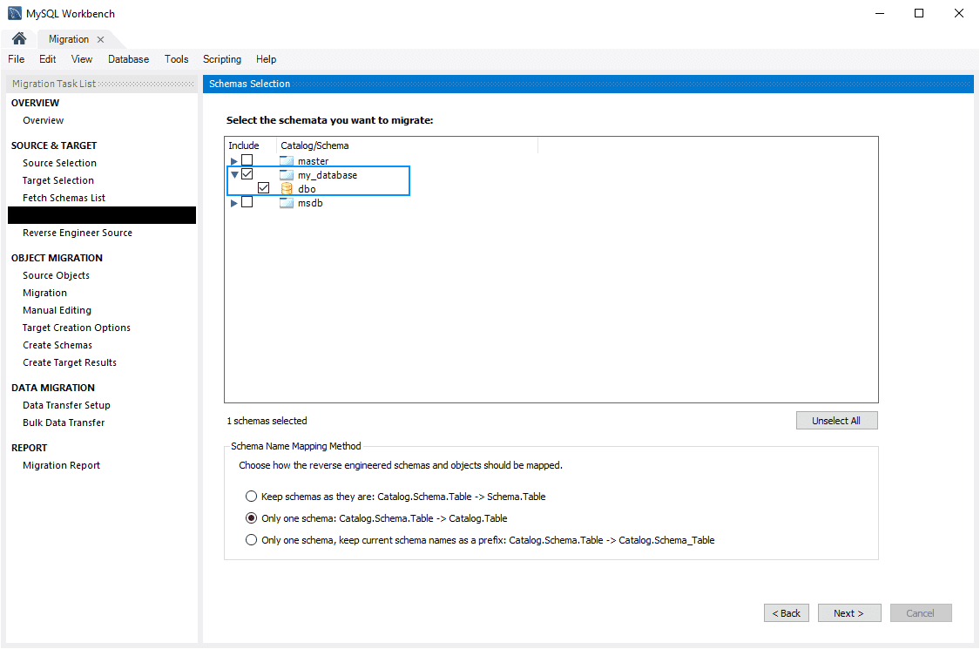Close the Migration tab
Screen dimensions: 980x649
click(x=101, y=39)
